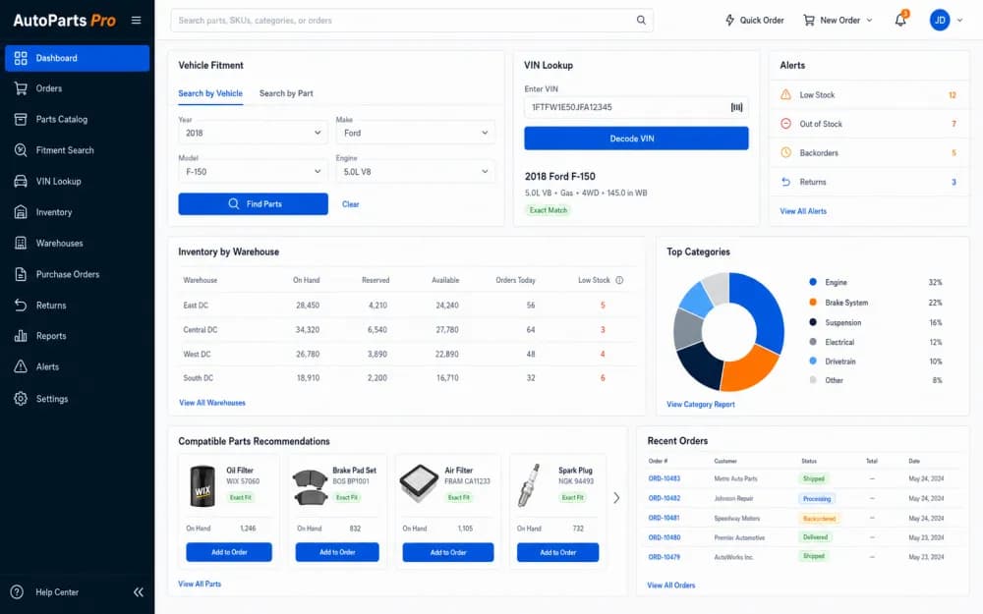Add Air Filter to order
This screenshot has height=614, width=983.
coord(447,552)
